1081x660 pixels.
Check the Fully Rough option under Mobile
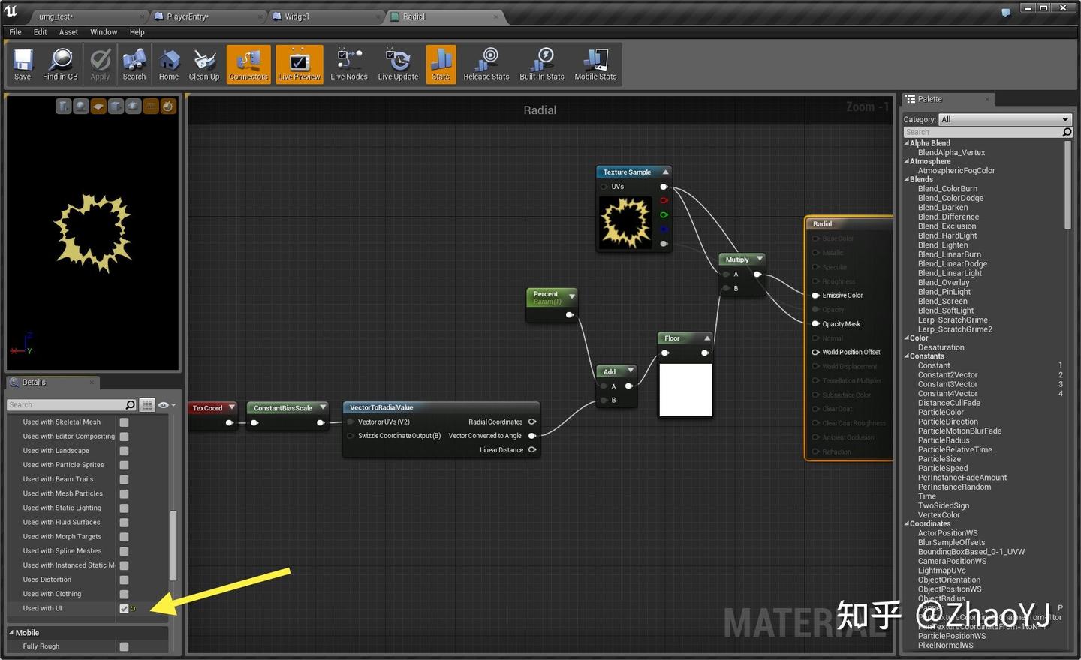click(124, 646)
